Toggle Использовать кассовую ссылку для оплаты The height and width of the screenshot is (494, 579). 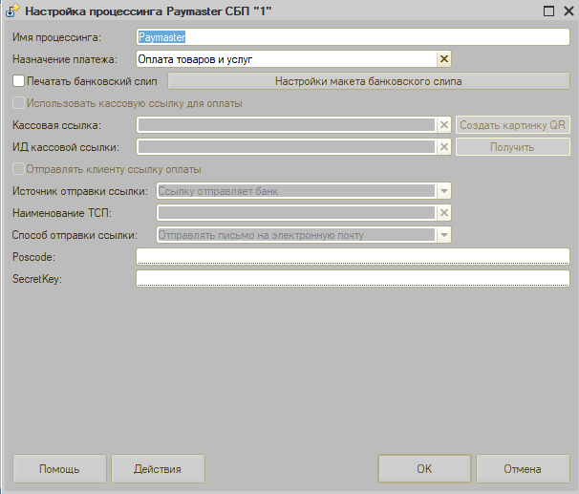(x=19, y=103)
